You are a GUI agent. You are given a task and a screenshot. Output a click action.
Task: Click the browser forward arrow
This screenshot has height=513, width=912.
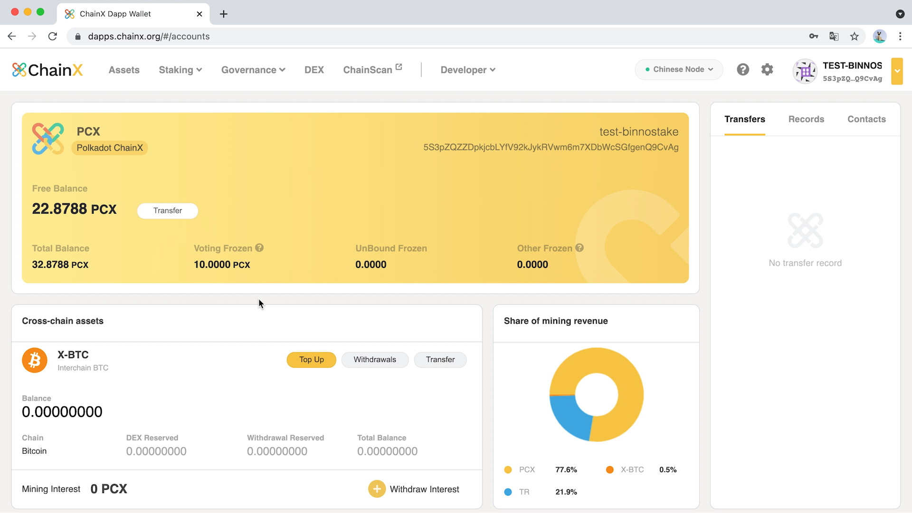(32, 36)
